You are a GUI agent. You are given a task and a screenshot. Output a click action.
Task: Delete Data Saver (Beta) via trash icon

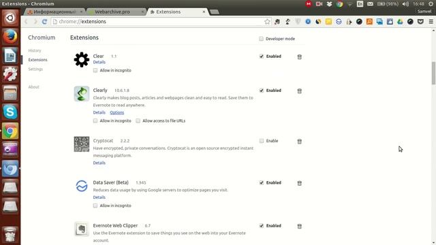tap(300, 183)
